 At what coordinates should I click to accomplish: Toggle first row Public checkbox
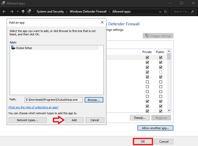point(161,57)
